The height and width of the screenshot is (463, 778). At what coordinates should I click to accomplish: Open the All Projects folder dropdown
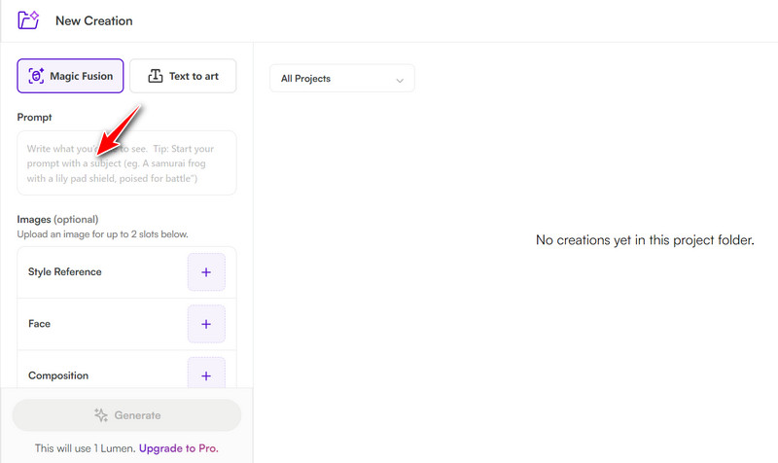point(341,79)
